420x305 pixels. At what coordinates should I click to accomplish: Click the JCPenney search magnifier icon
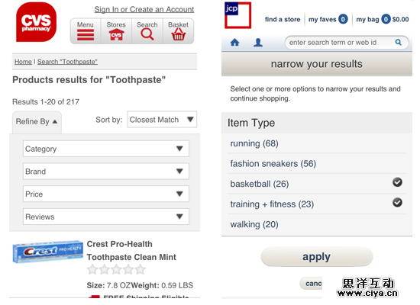pyautogui.click(x=399, y=42)
